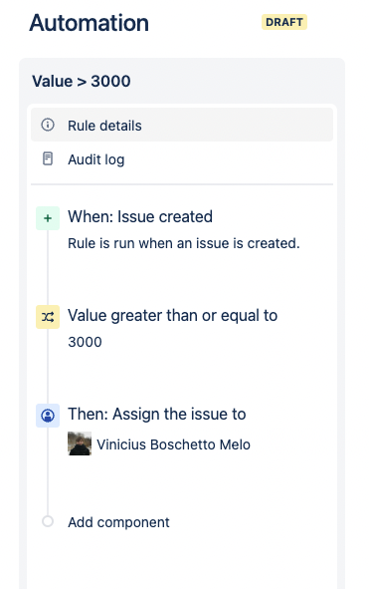
Task: Select the yellow shuffle condition icon
Action: tap(48, 317)
